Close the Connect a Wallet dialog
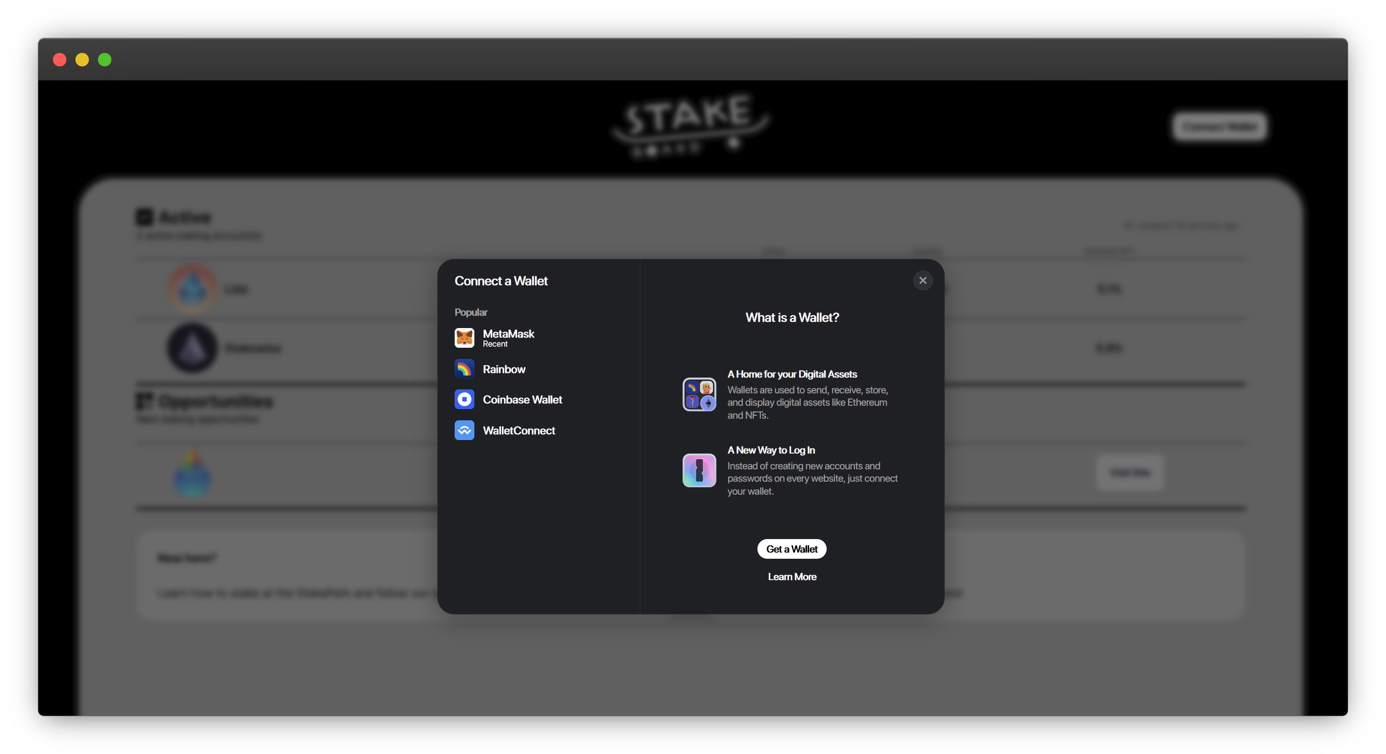This screenshot has width=1386, height=754. (x=922, y=280)
